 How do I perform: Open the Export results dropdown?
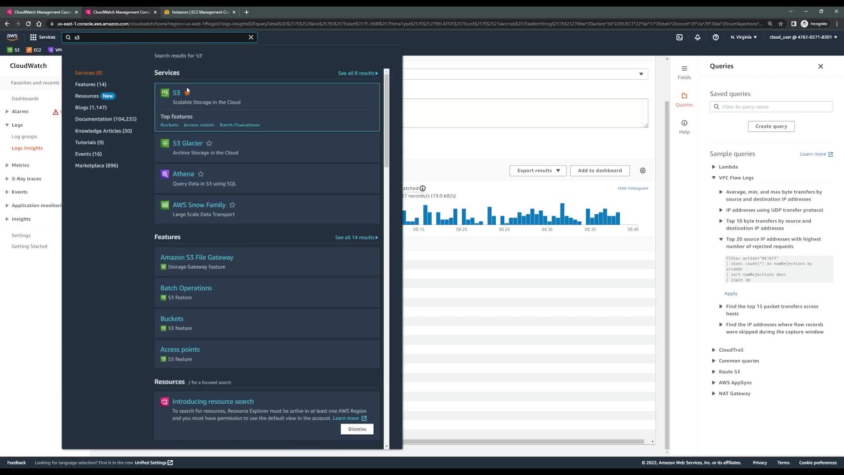(x=538, y=171)
